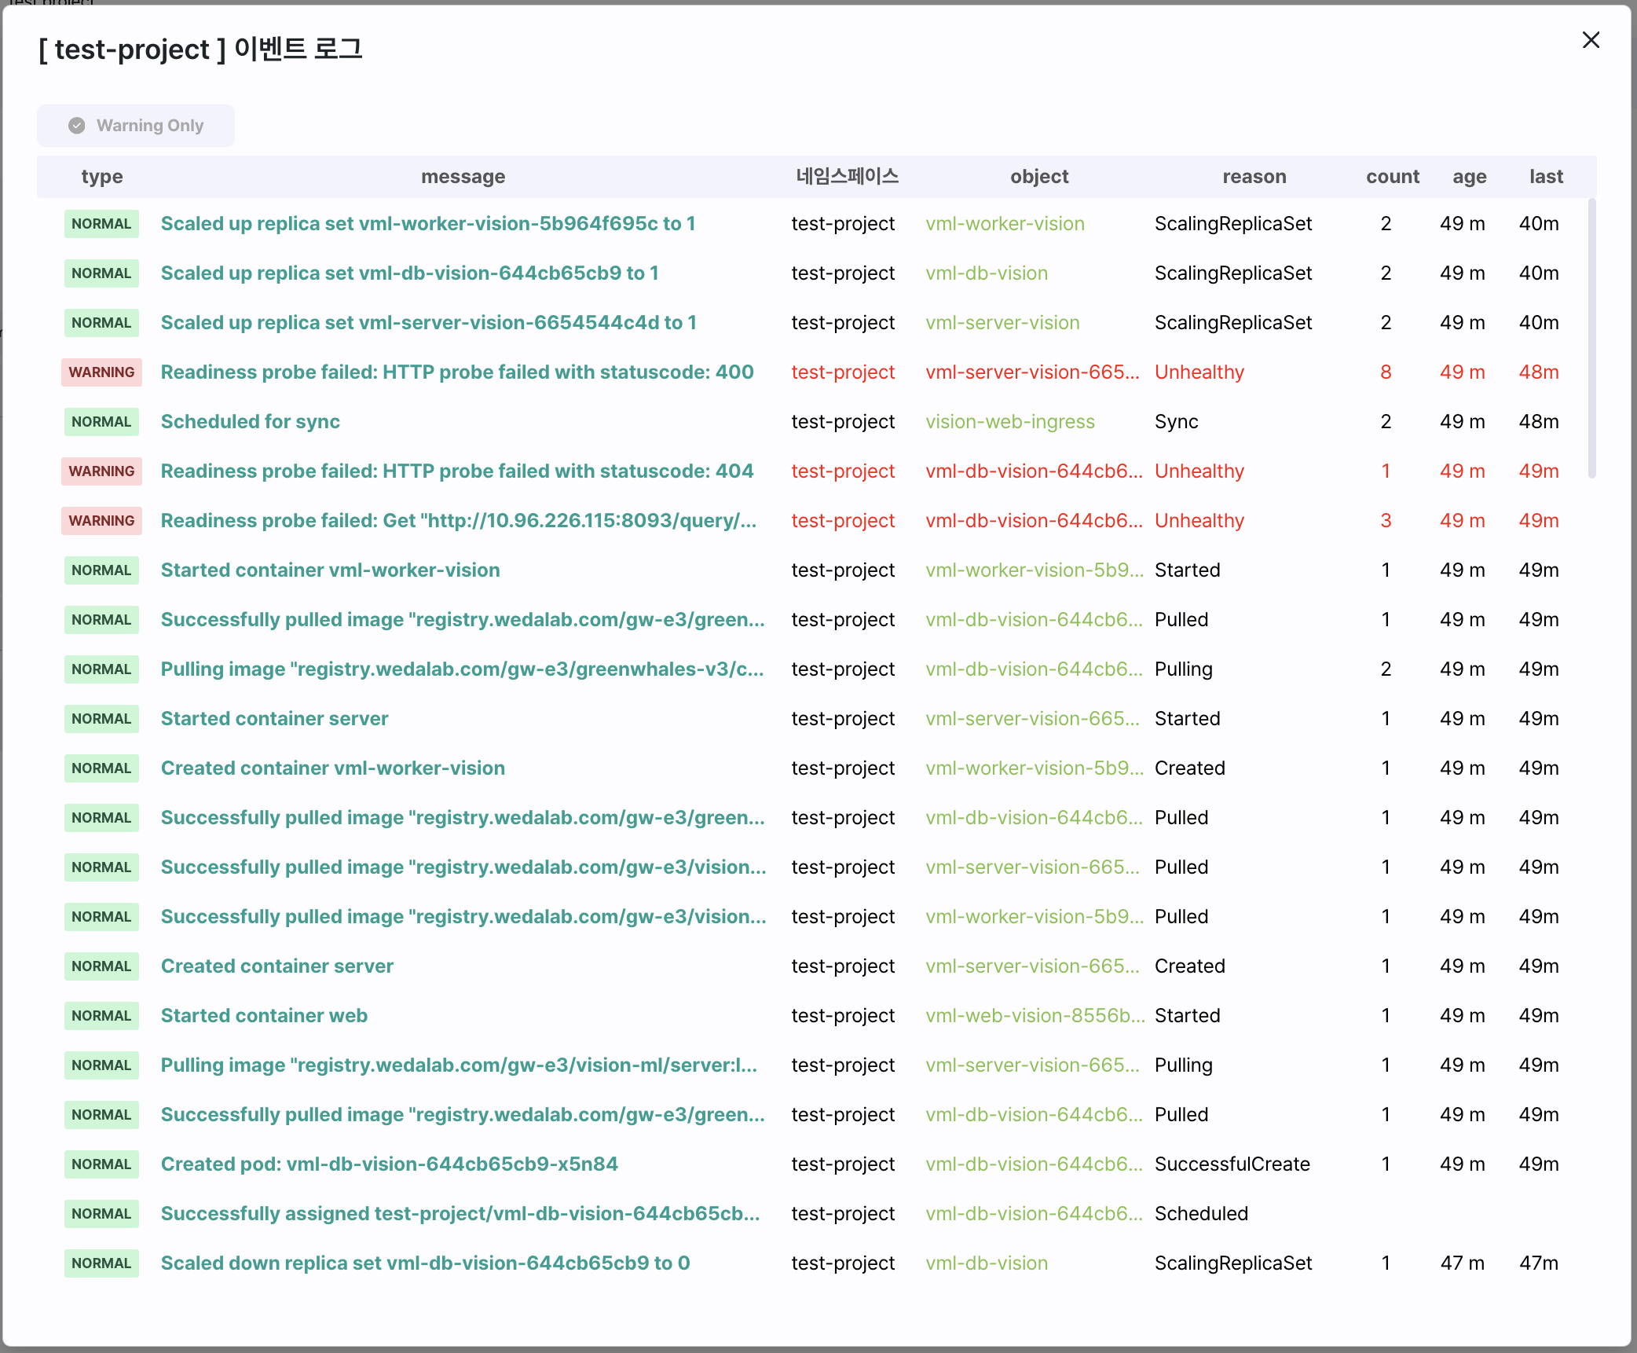Click NORMAL badge for Scheduled for sync row
This screenshot has height=1353, width=1637.
click(x=101, y=422)
